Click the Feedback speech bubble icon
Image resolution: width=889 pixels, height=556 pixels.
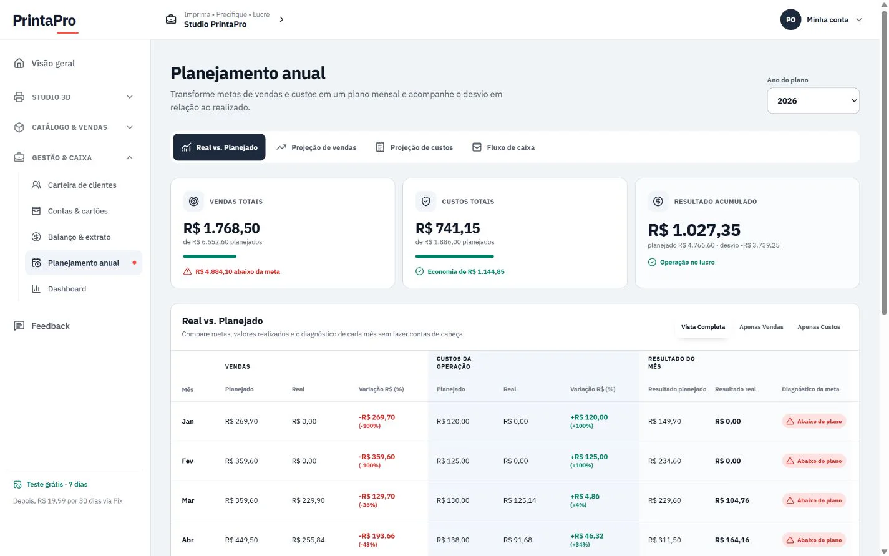19,326
